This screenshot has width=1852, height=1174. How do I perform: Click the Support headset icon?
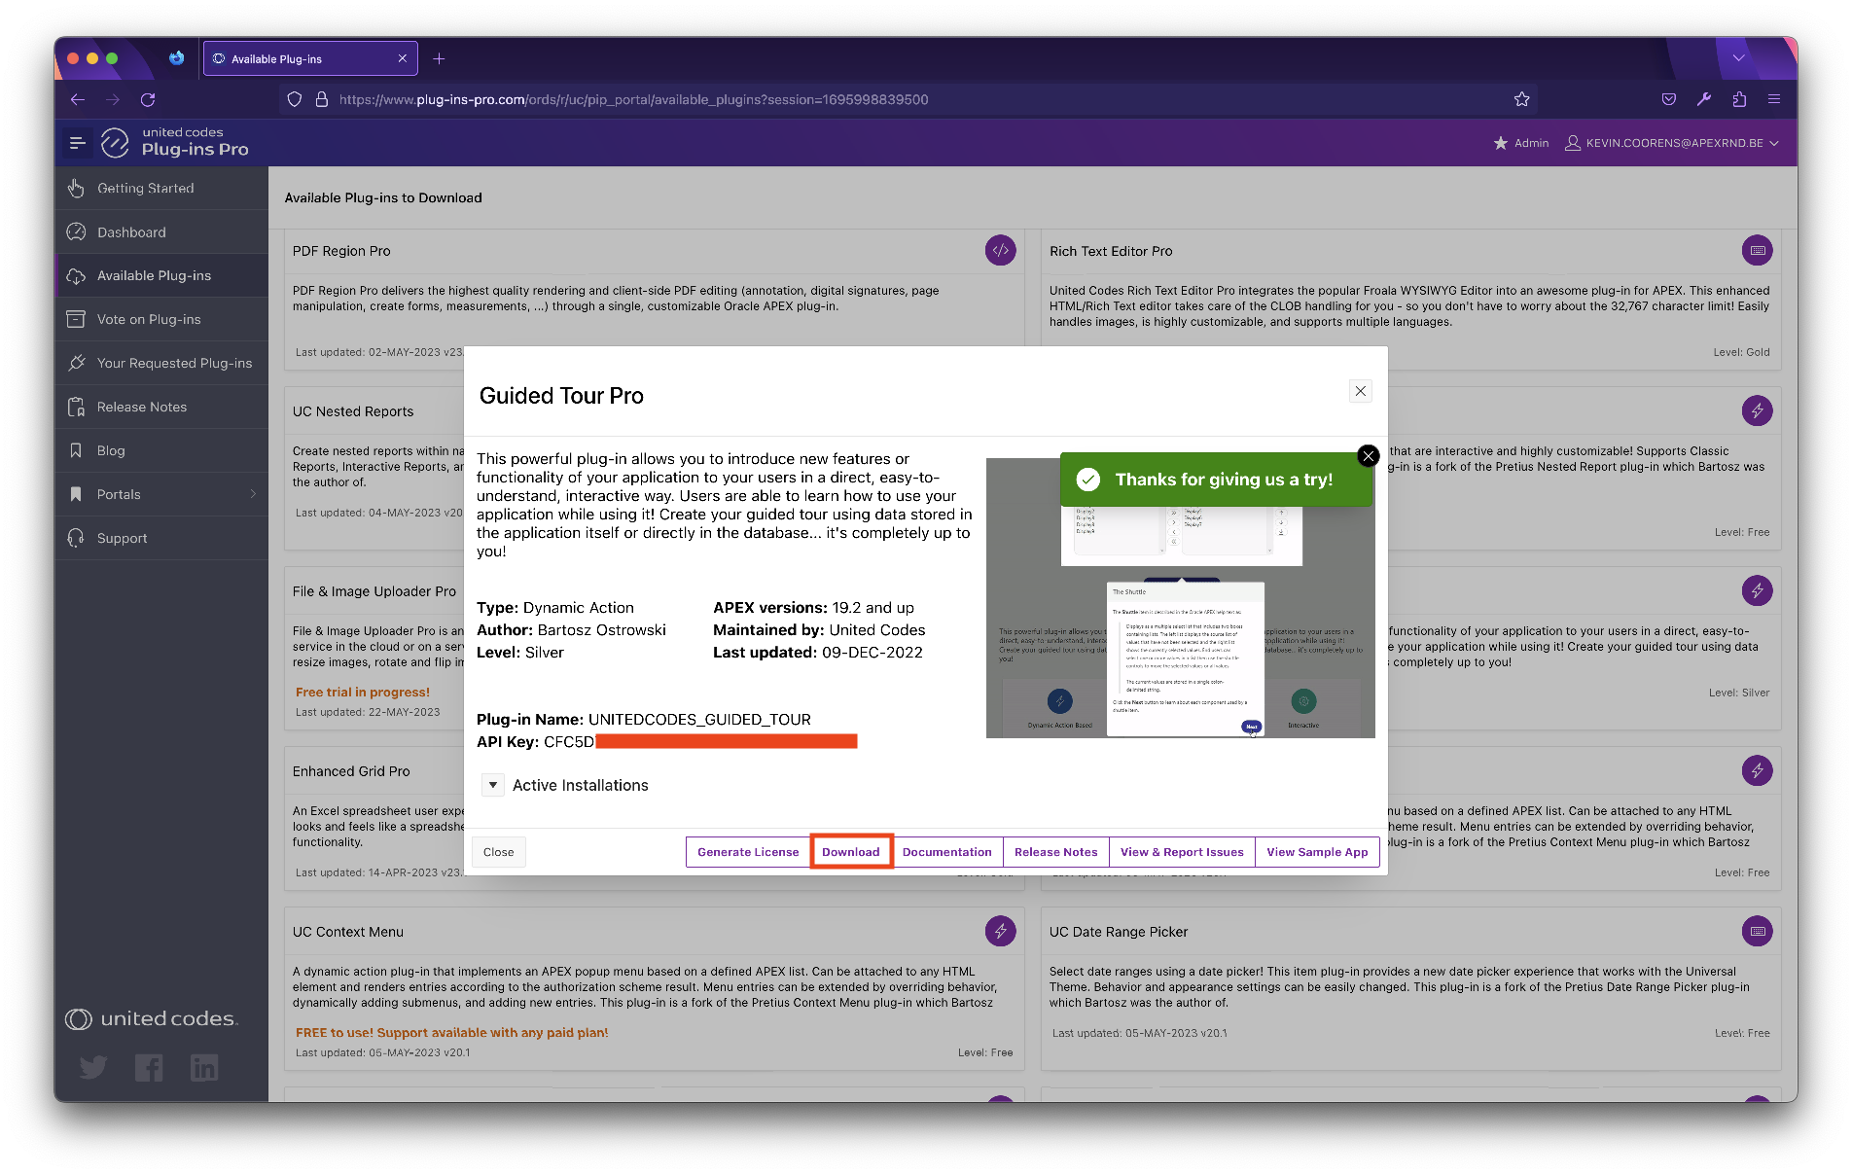point(76,538)
